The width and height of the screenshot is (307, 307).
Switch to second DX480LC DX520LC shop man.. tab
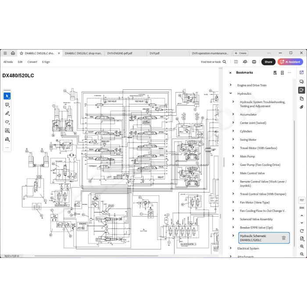(83, 53)
